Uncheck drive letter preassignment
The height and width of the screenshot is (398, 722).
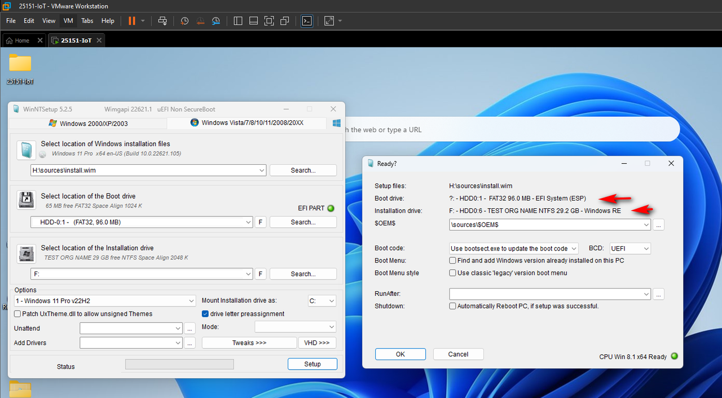[x=205, y=314]
